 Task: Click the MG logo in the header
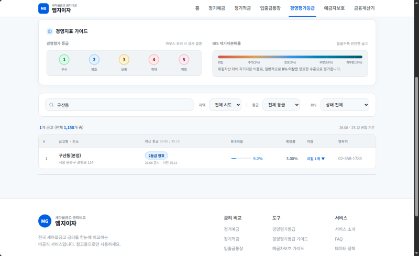tap(43, 8)
